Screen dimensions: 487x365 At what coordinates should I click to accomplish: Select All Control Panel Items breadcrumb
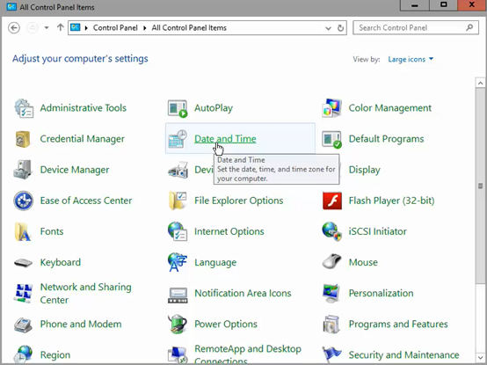[x=189, y=28]
